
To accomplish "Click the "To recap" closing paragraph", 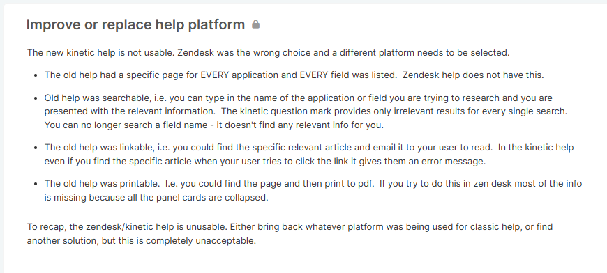I will point(290,233).
